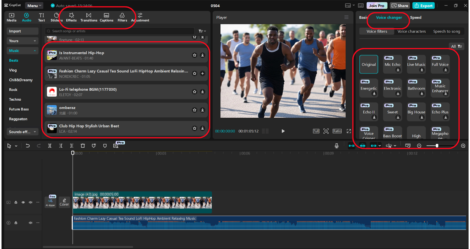Add a marker using the shield icon
This screenshot has width=470, height=249.
tap(105, 146)
